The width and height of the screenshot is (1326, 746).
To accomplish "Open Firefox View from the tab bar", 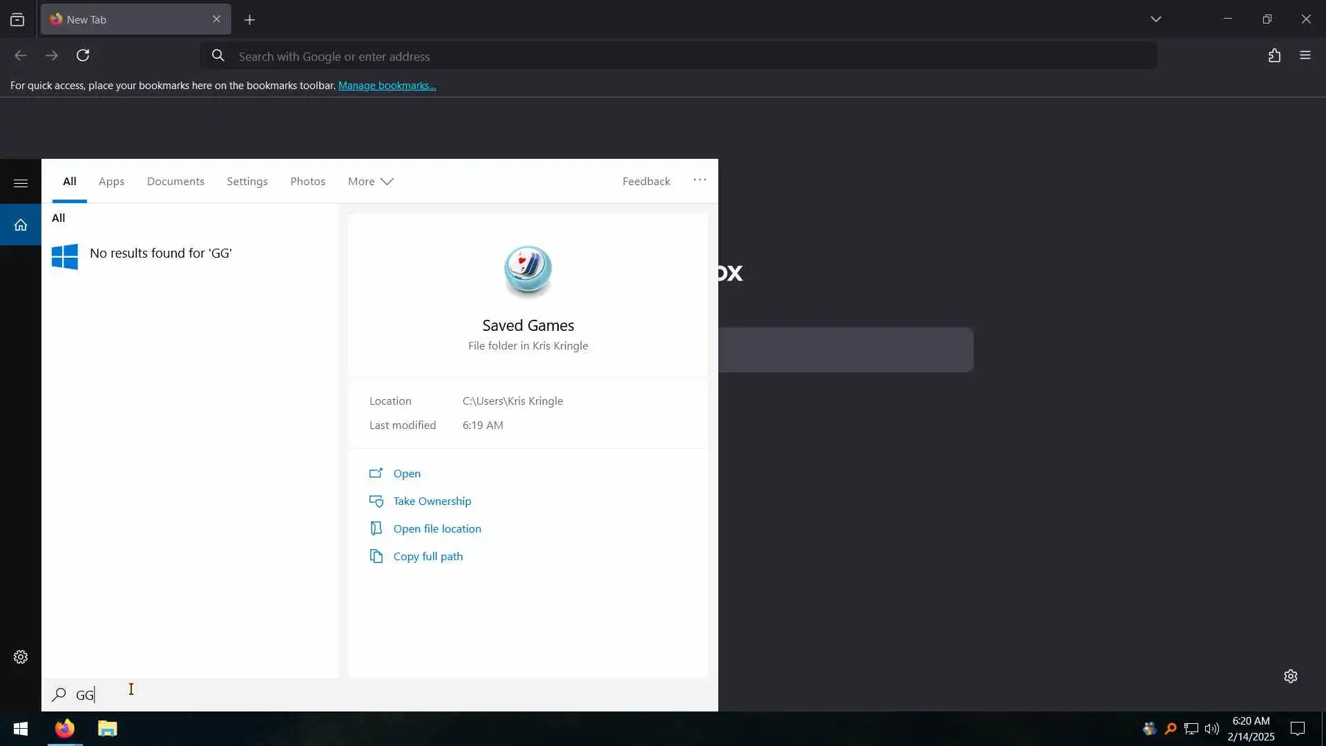I will pos(17,20).
